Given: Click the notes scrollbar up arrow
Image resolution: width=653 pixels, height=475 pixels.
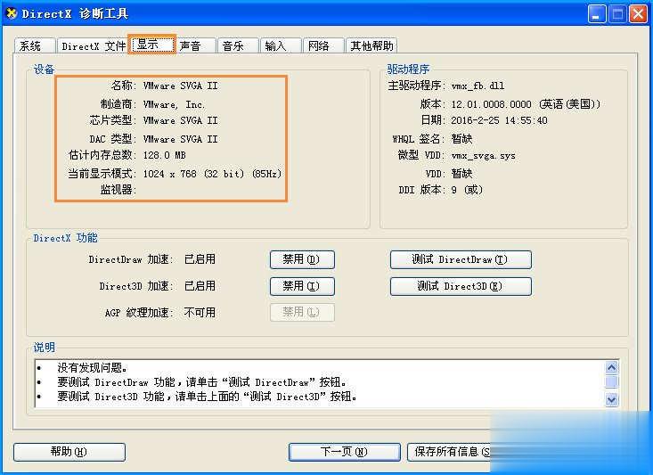Looking at the screenshot, I should click(x=611, y=367).
